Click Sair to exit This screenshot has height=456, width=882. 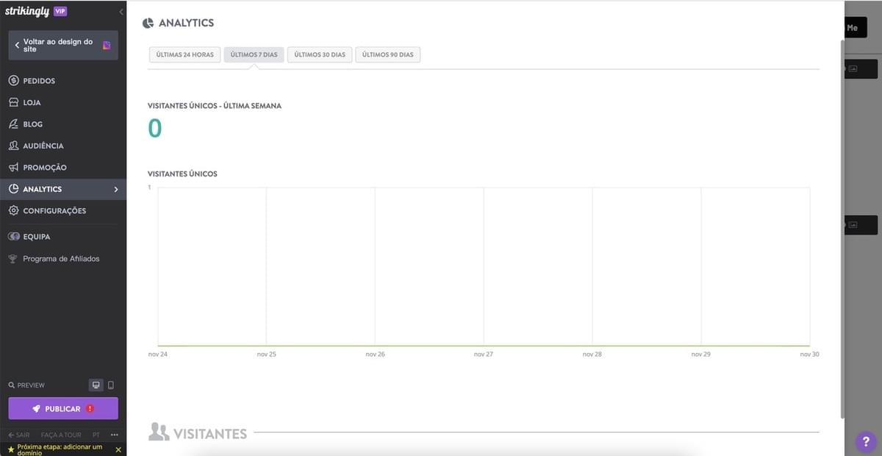tap(19, 435)
